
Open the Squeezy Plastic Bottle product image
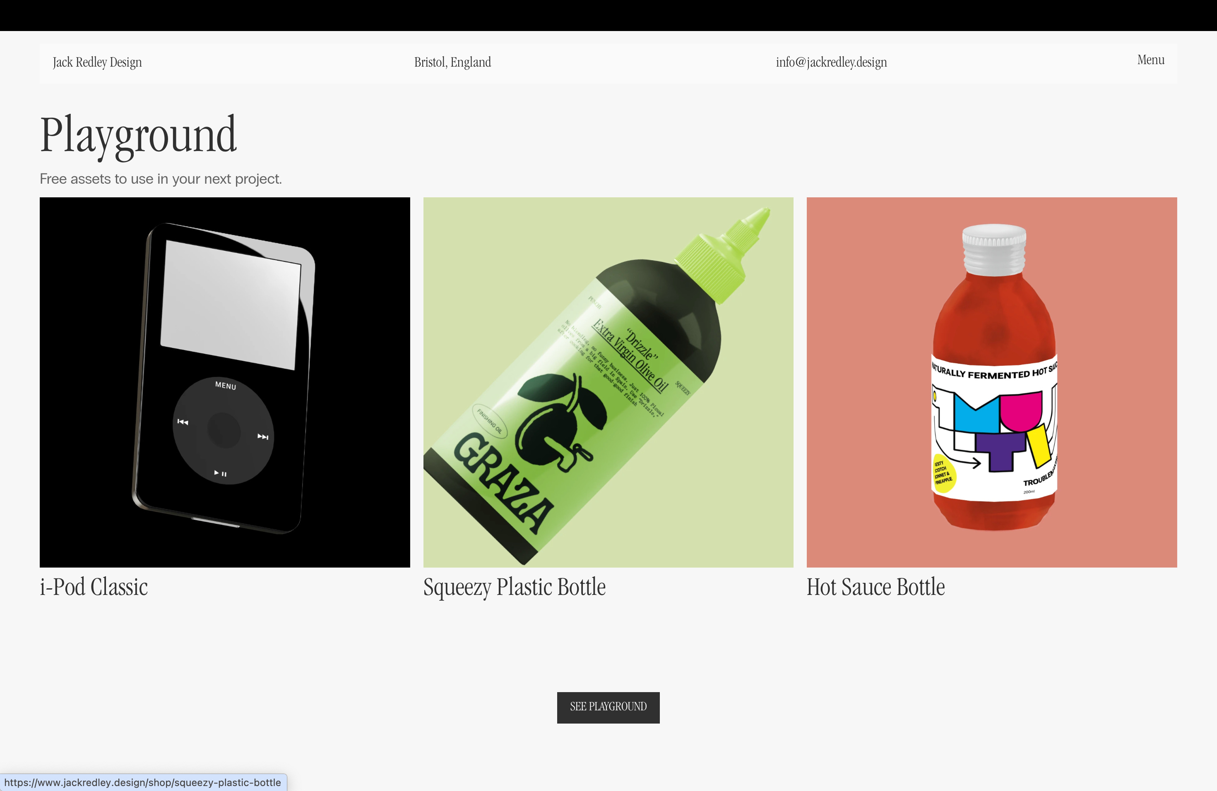coord(608,382)
